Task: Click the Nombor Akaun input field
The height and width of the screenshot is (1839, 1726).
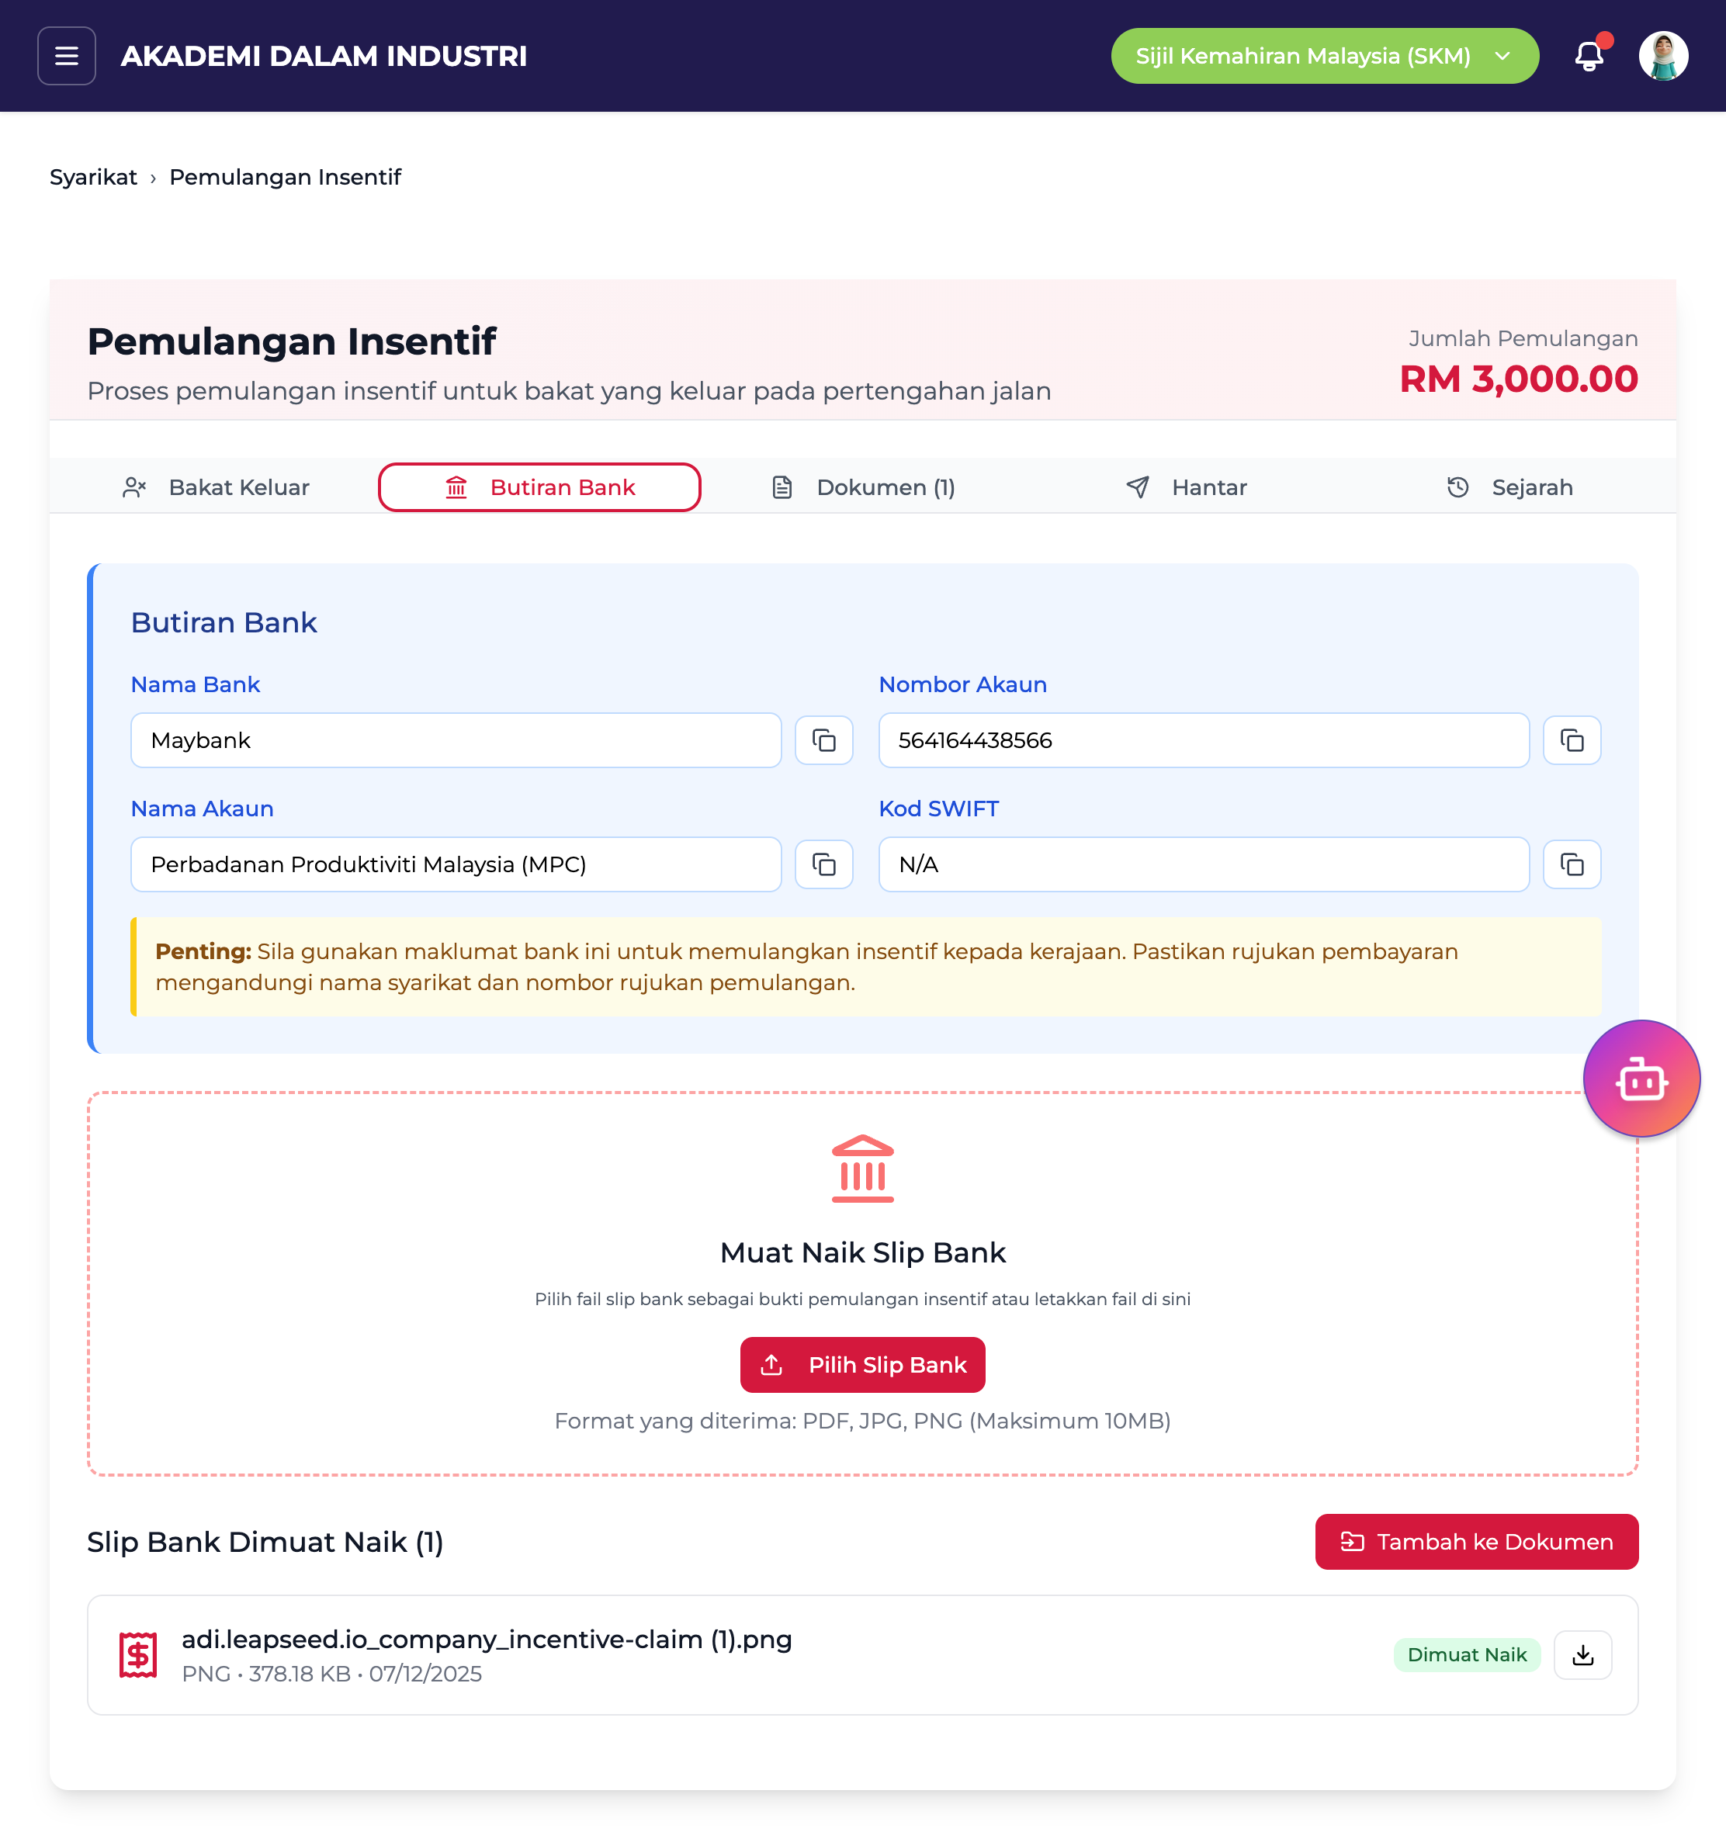Action: 1202,741
